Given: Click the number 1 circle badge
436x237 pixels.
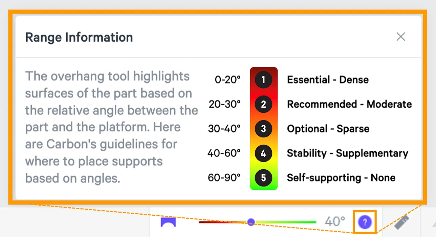Looking at the screenshot, I should [263, 80].
